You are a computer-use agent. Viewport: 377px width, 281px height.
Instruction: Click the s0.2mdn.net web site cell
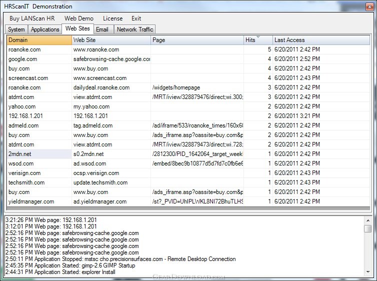(x=111, y=154)
